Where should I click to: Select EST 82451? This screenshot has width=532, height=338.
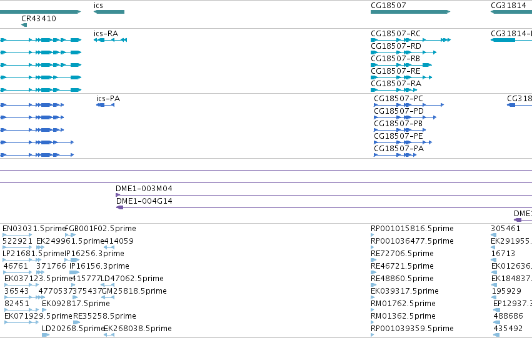pyautogui.click(x=17, y=304)
